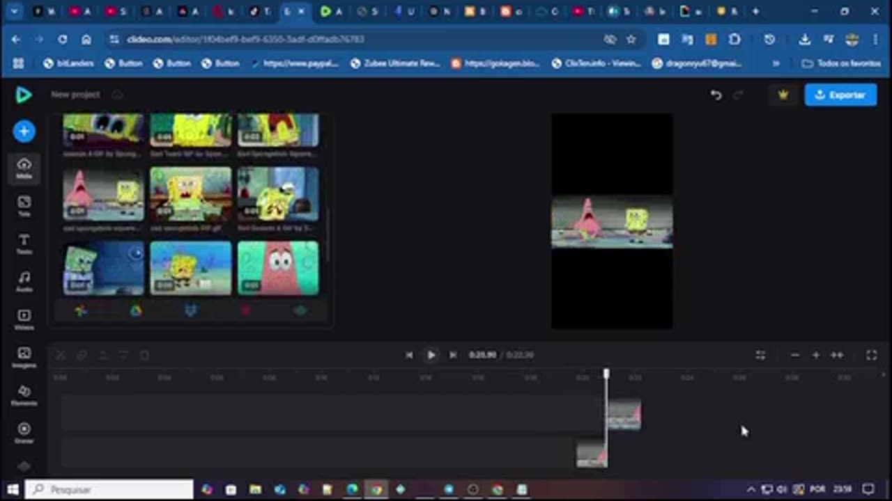This screenshot has height=501, width=892.
Task: Zoom in the timeline
Action: coord(815,355)
